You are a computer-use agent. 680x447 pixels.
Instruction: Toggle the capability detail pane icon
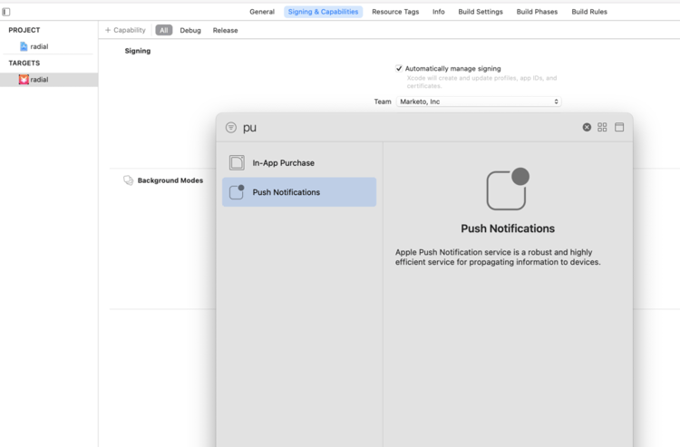[619, 127]
